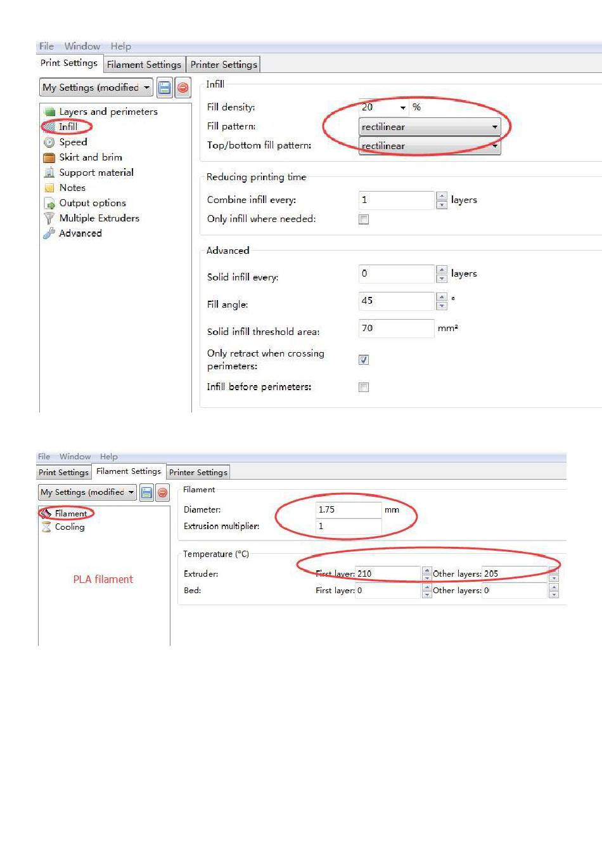Click the save preset disk icon in Filament Settings
The height and width of the screenshot is (852, 602).
[x=146, y=492]
